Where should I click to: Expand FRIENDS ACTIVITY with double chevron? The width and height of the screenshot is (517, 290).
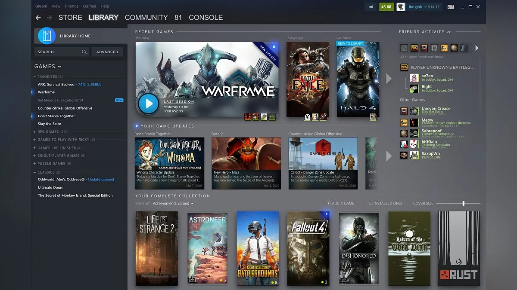pyautogui.click(x=449, y=32)
